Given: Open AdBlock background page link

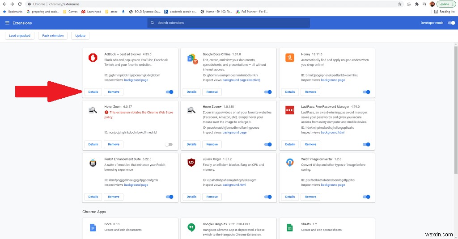Looking at the screenshot, I should point(136,80).
